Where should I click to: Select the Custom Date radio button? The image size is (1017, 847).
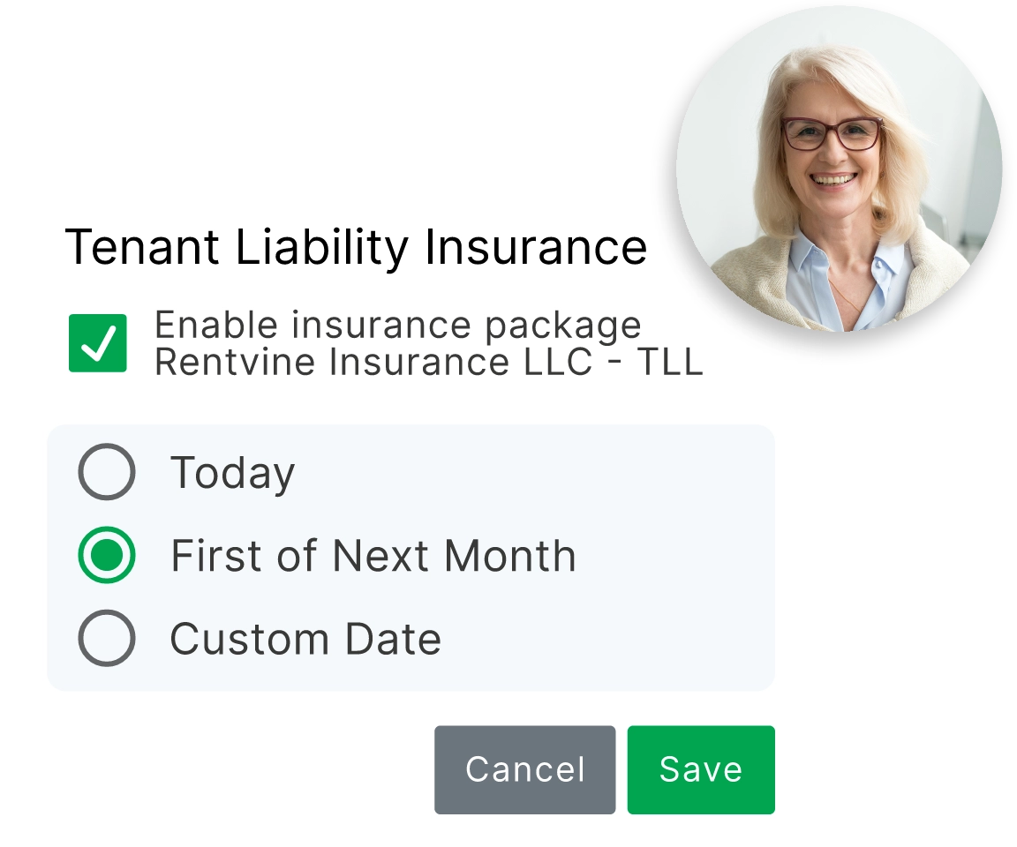tap(106, 638)
